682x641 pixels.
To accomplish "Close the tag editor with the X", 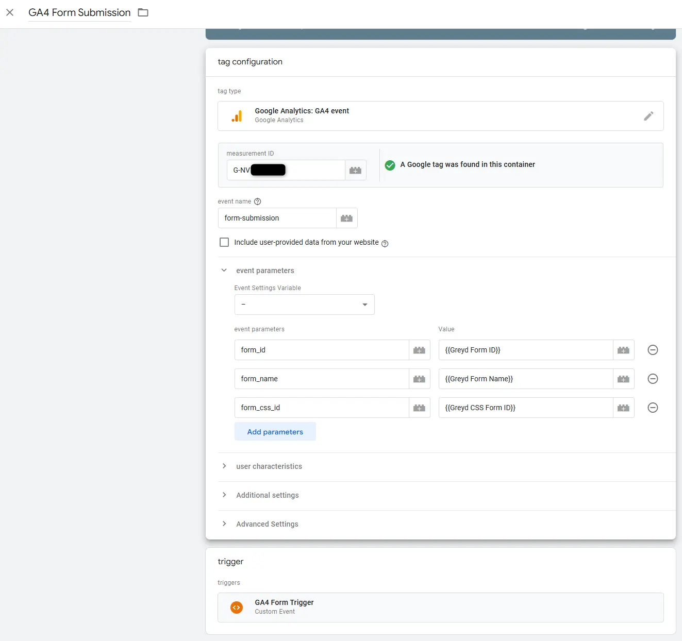I will click(10, 12).
